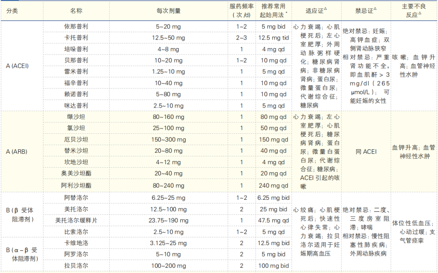Click the 分类 column header
438x273 pixels.
(x=12, y=11)
